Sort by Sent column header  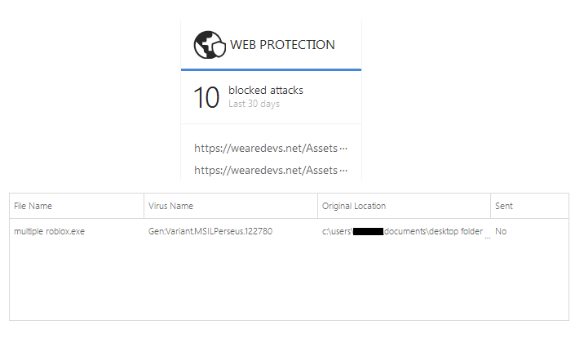(503, 206)
